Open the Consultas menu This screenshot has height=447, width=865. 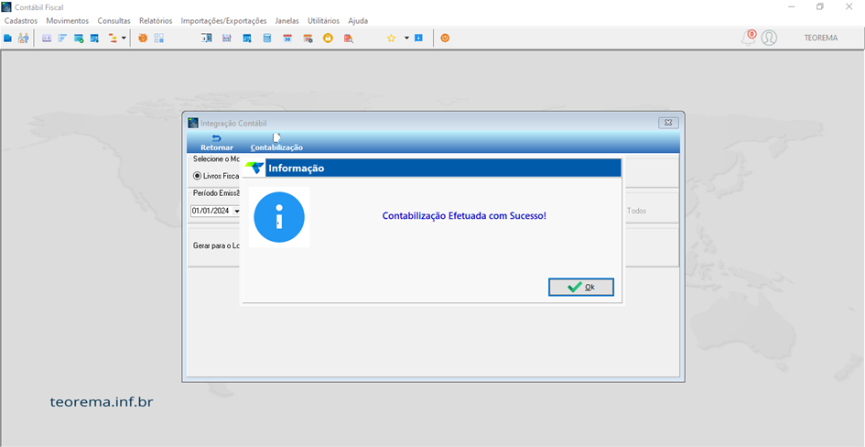114,21
